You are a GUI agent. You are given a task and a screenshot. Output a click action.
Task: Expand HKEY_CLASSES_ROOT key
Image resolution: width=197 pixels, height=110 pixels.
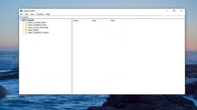23,23
